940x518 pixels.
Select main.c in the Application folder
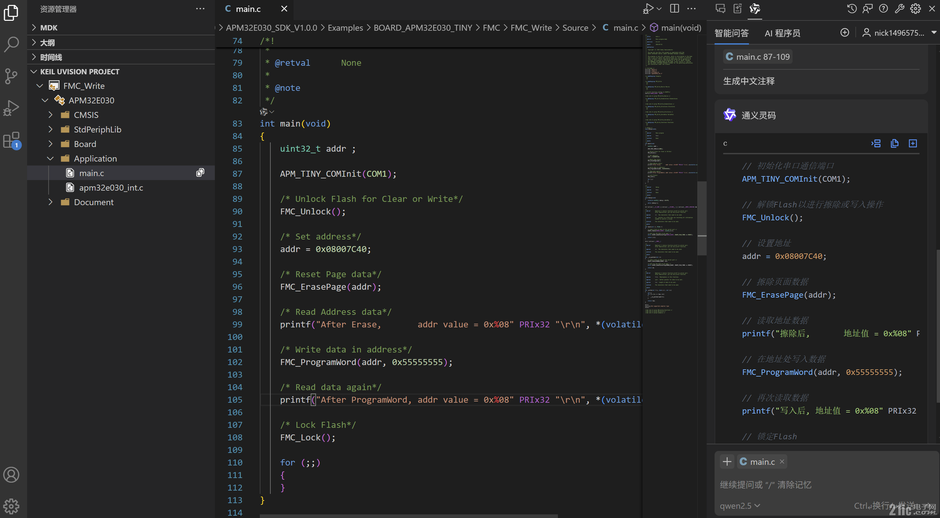[x=92, y=172]
